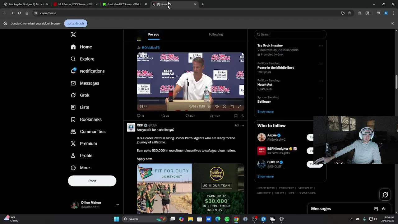Open the floating Grok button
The image size is (398, 224).
tap(385, 195)
